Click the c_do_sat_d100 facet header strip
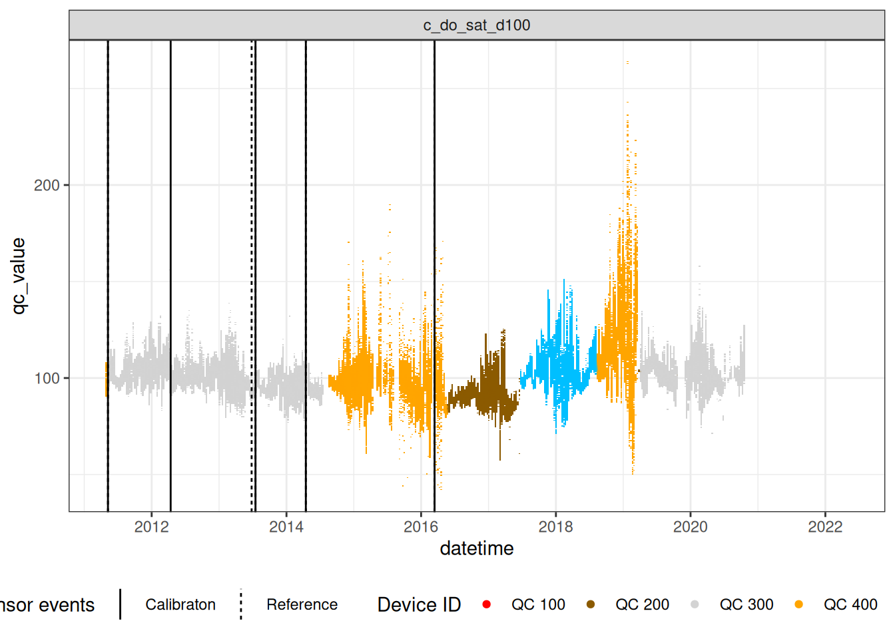Screen dimensions: 895x639 (x=477, y=25)
